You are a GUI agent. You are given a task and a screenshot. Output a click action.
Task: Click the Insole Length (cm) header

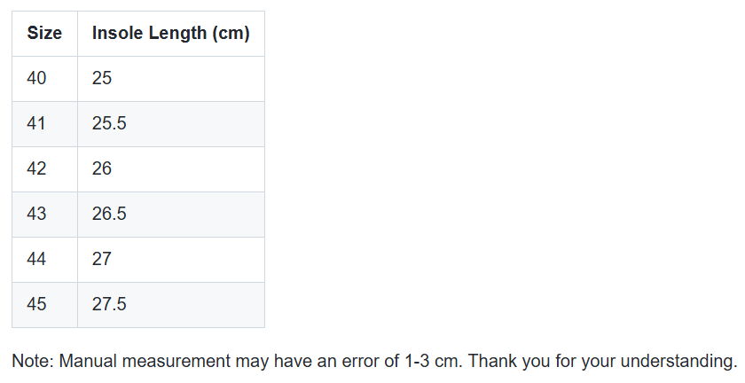point(171,34)
